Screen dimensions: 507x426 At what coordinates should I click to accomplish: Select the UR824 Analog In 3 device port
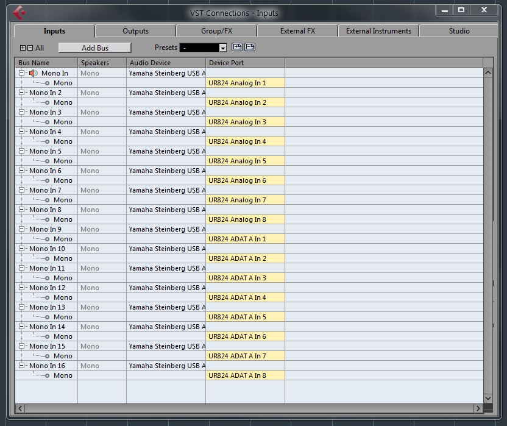click(245, 122)
